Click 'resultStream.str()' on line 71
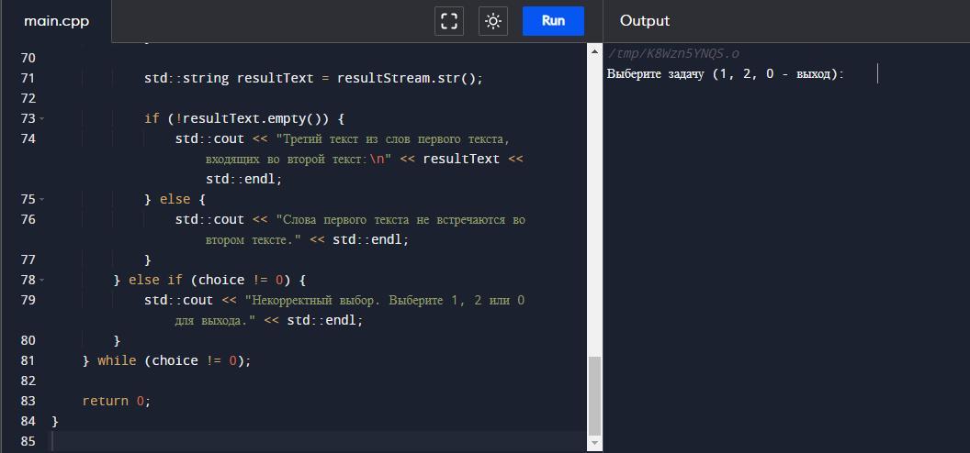This screenshot has width=970, height=453. click(x=405, y=78)
